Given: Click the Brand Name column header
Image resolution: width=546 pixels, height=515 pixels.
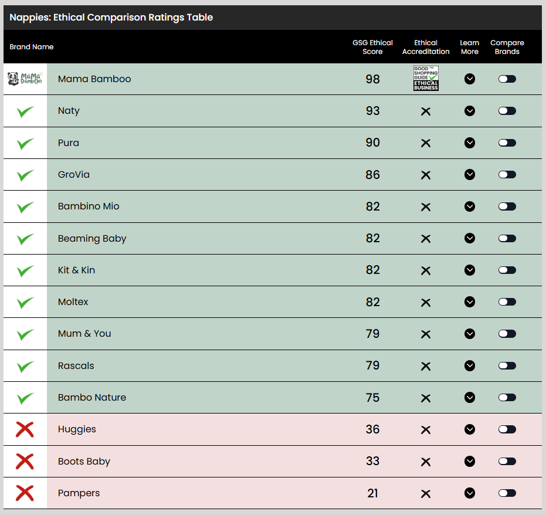Looking at the screenshot, I should tap(32, 47).
